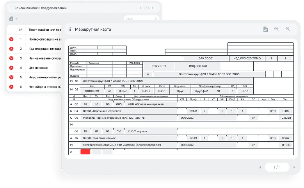The image size is (304, 188).
Task: Click red error icon for 'Цех не задан'
Action: [x=11, y=68]
